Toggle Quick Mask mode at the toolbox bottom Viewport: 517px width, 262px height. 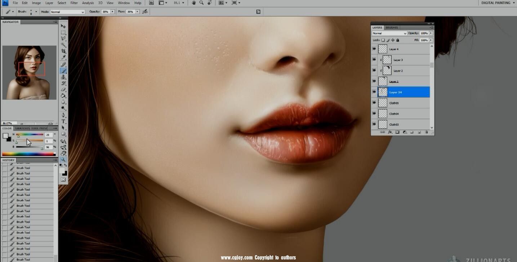tap(63, 179)
